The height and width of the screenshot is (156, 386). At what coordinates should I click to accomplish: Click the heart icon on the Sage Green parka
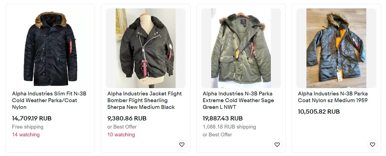(277, 145)
